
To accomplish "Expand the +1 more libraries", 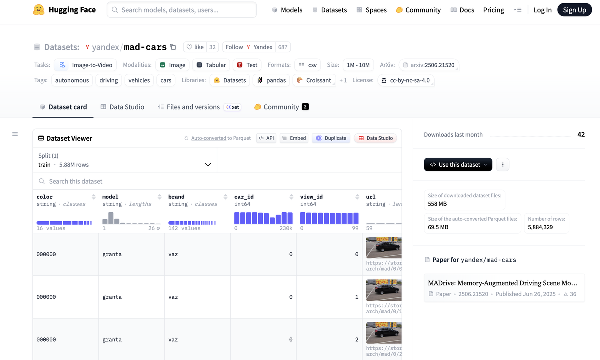I will coord(343,80).
